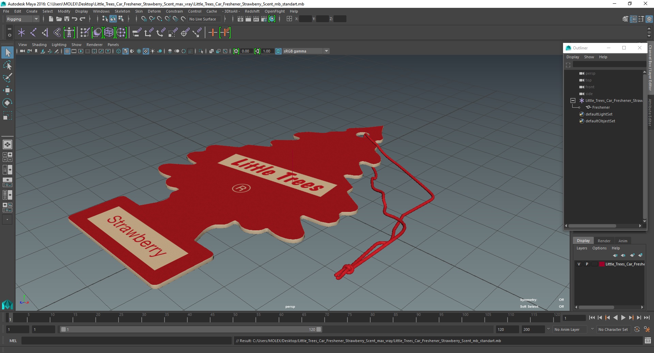
Task: Click the Lattice deformer shelf icon
Action: tap(109, 33)
